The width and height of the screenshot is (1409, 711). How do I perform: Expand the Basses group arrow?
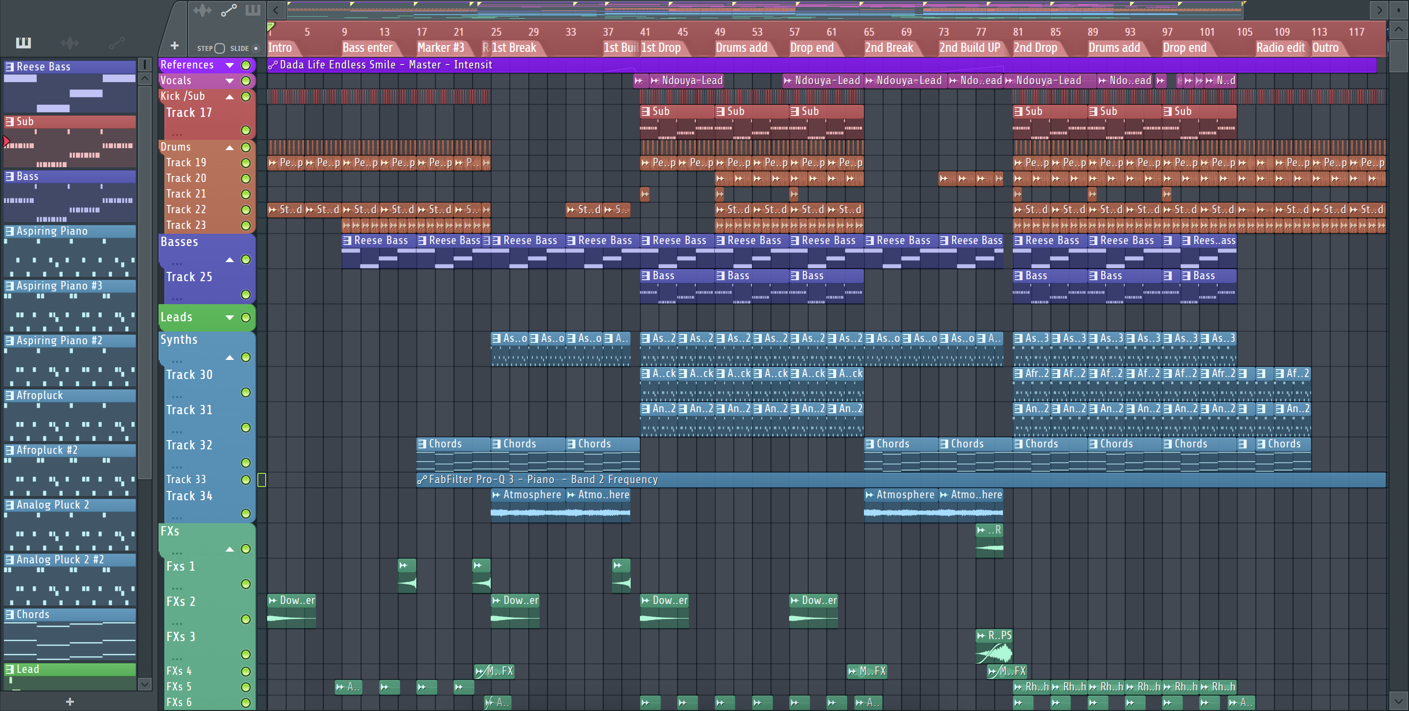point(230,260)
